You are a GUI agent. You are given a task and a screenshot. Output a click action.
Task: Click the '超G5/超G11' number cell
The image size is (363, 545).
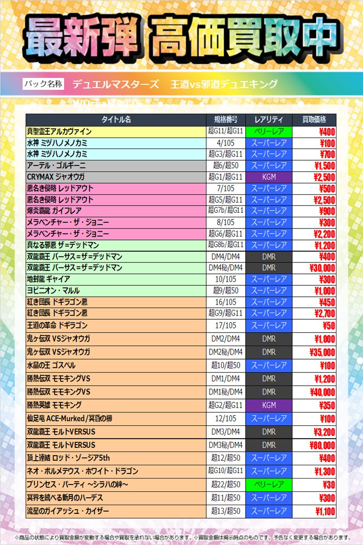pos(226,200)
